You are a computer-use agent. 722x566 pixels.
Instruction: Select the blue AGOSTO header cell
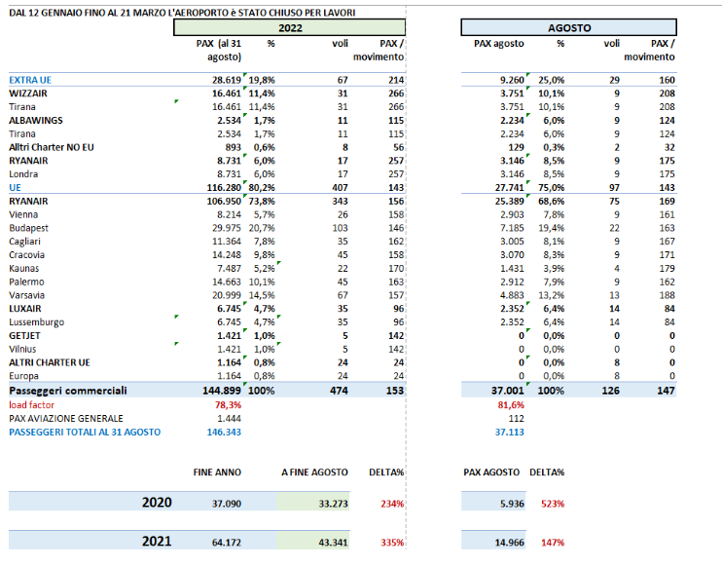[568, 27]
